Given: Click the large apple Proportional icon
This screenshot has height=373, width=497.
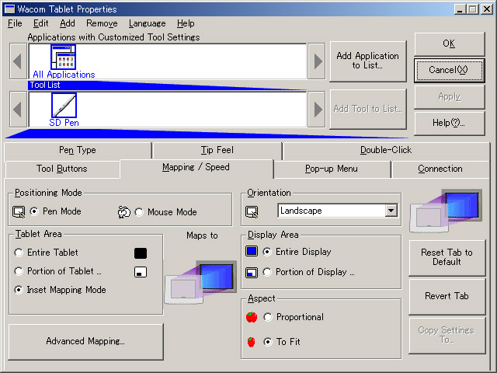Looking at the screenshot, I should click(252, 317).
